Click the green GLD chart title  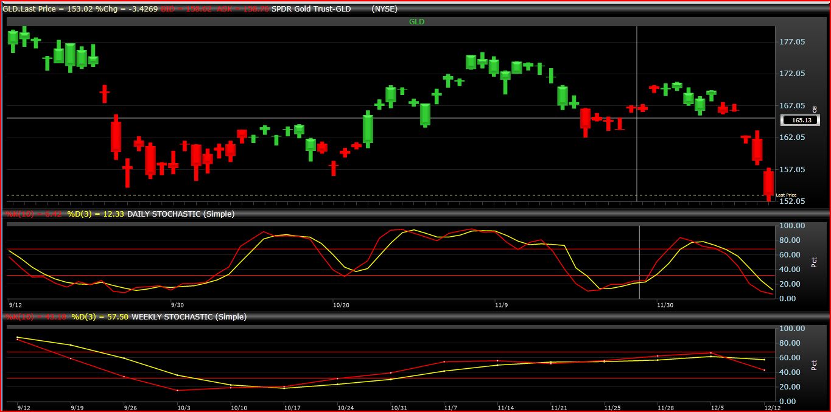coord(416,22)
